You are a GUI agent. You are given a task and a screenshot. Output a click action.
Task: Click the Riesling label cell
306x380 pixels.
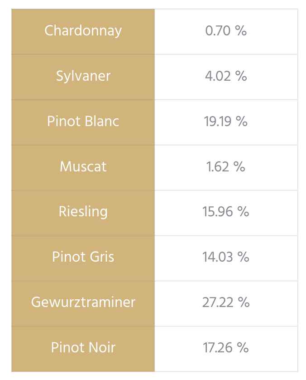[83, 212]
